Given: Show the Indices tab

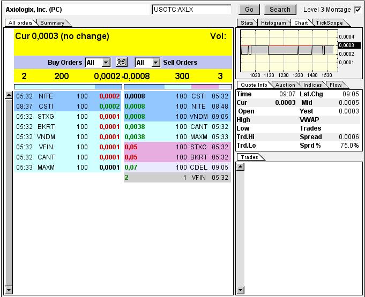Looking at the screenshot, I should 312,85.
